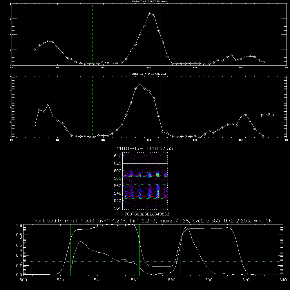Click x-axis label 620 of bottom plot
This screenshot has height=290, width=290.
click(246, 280)
